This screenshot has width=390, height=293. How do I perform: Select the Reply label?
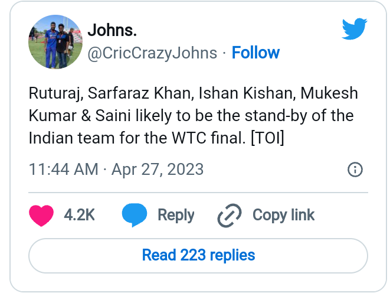(176, 216)
